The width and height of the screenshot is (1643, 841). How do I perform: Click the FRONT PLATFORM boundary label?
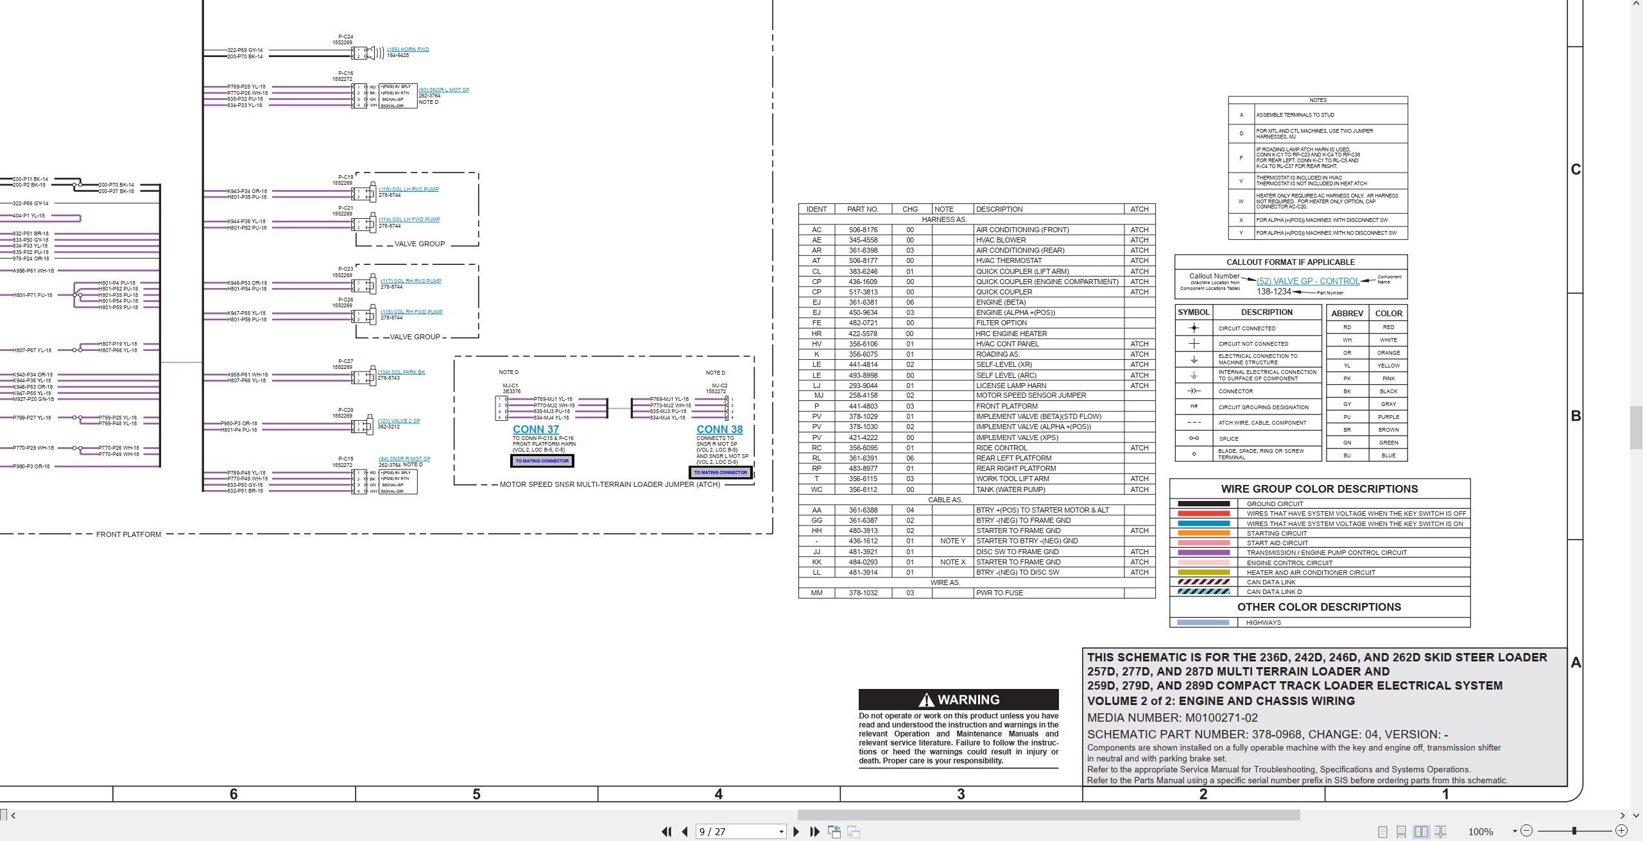(128, 534)
